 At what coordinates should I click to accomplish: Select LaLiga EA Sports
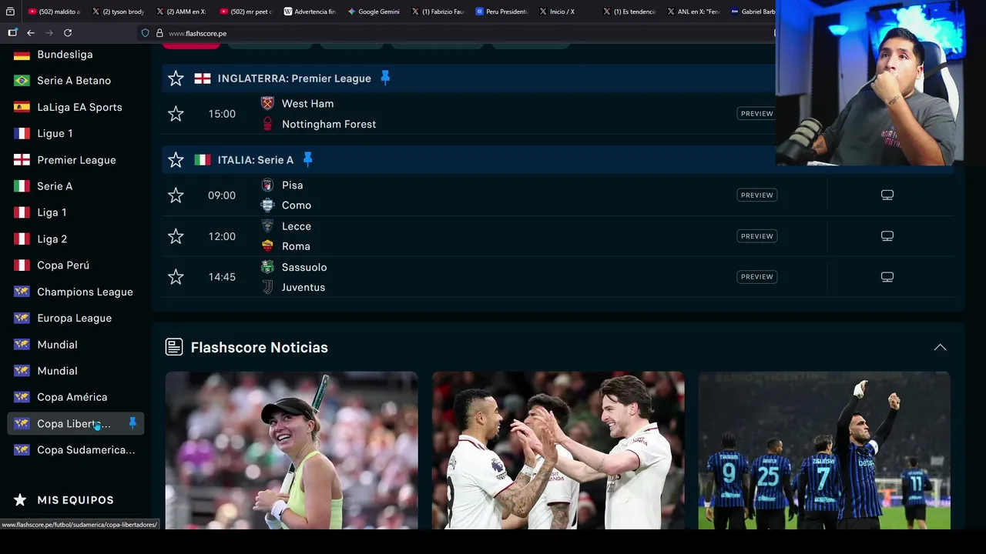(x=79, y=107)
